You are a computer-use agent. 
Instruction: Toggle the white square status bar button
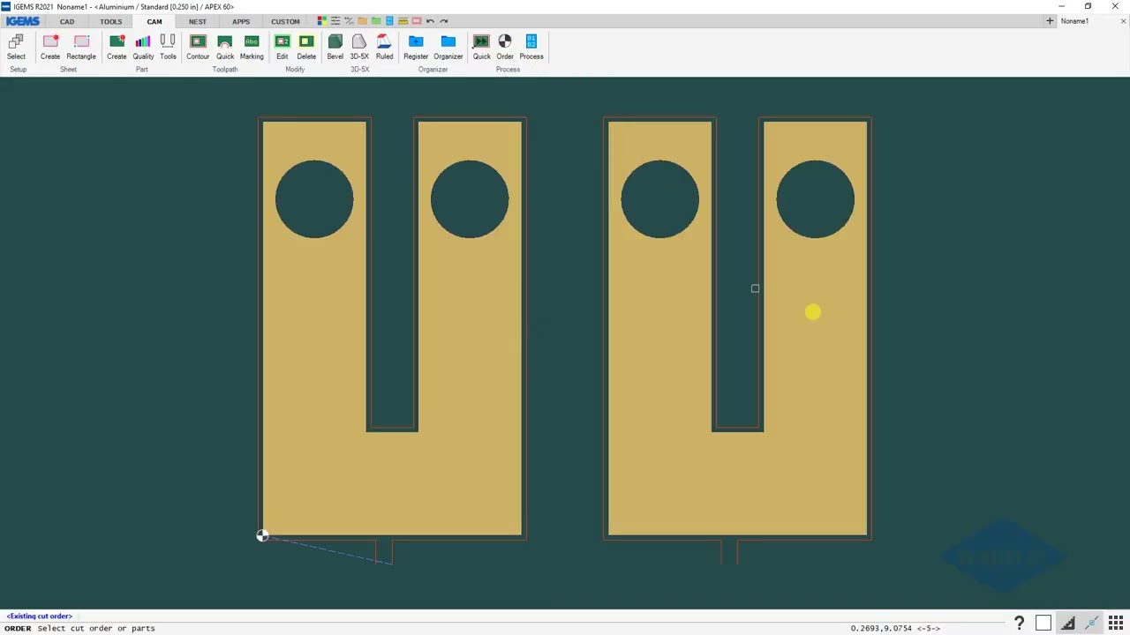click(x=1043, y=623)
